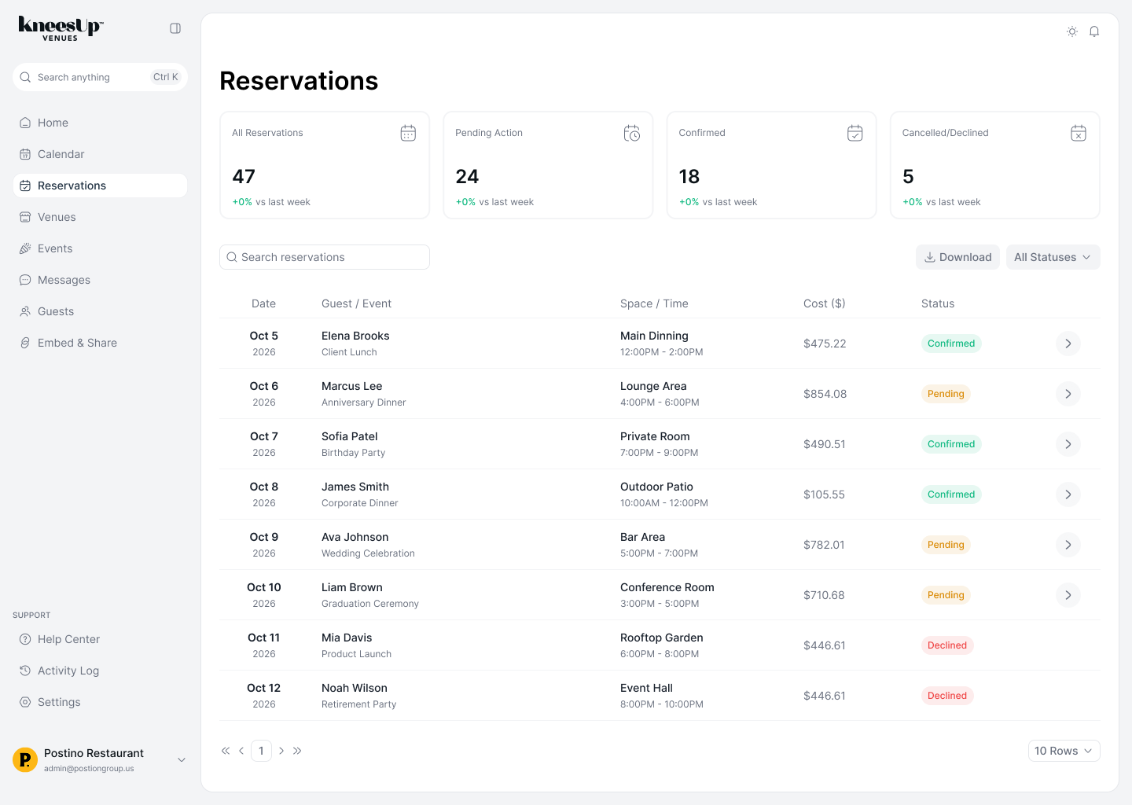The height and width of the screenshot is (805, 1132).
Task: Open the Events section
Action: (x=100, y=248)
